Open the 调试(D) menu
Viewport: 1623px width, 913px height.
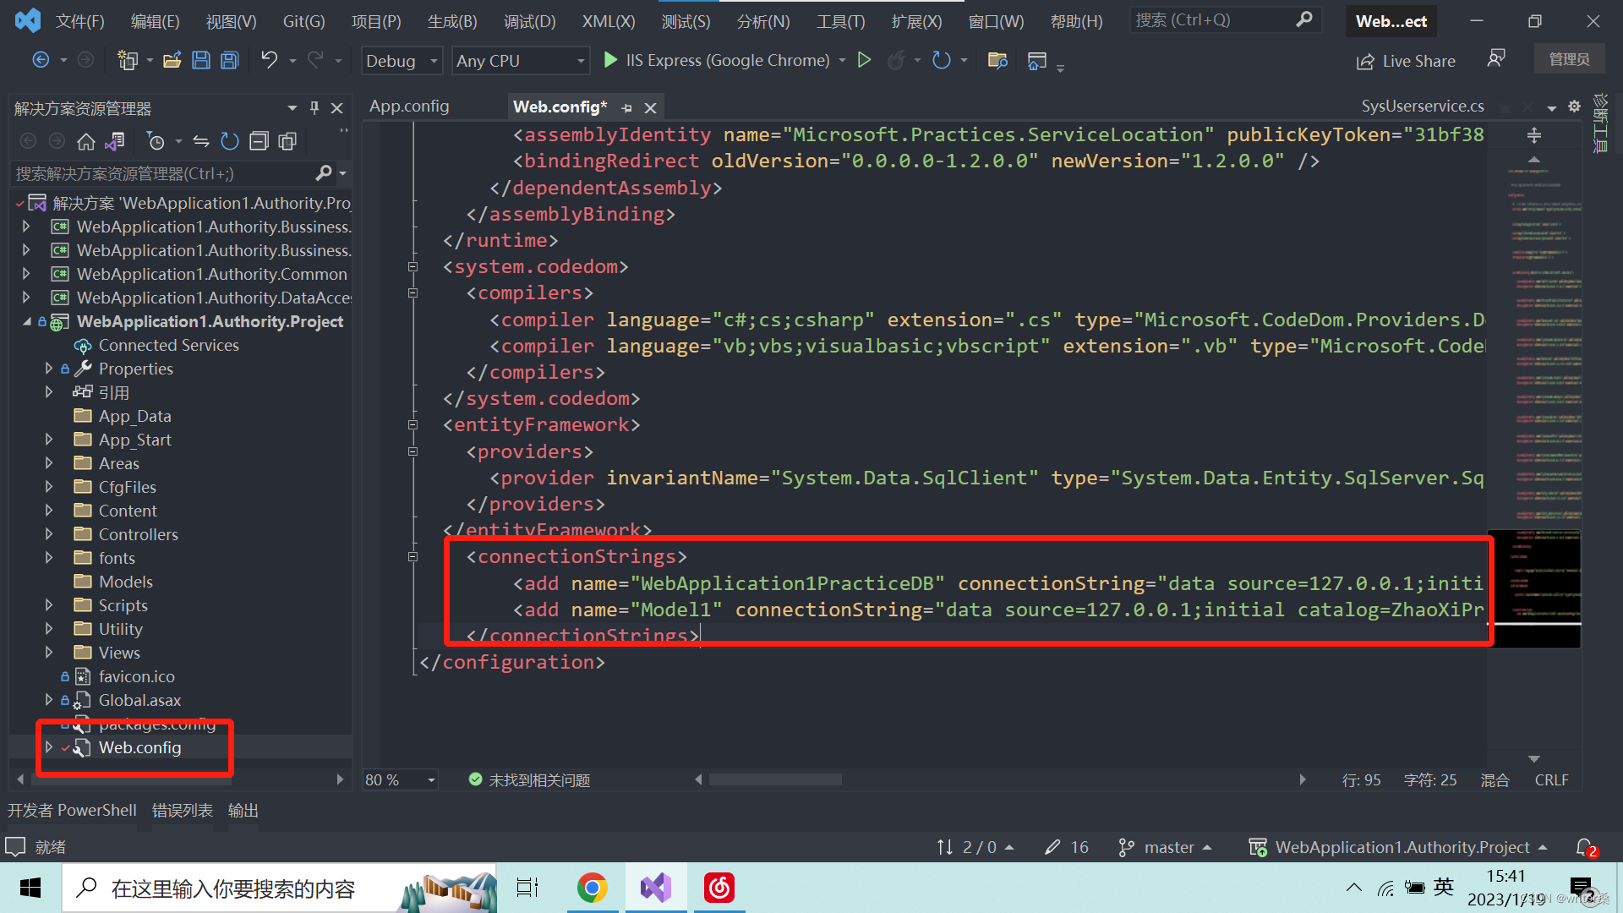point(529,21)
